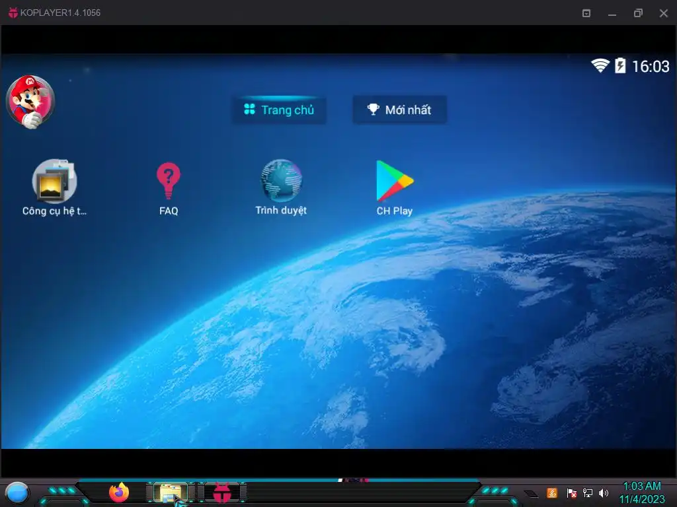The image size is (677, 507).
Task: Open KOPLAYER title bar dropdown menu button
Action: pos(586,13)
